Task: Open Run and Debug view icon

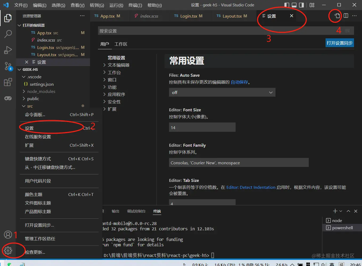Action: click(x=8, y=50)
